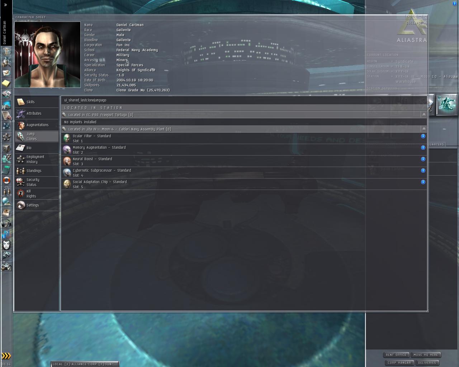459x367 pixels.
Task: Open the Skills section
Action: [37, 102]
